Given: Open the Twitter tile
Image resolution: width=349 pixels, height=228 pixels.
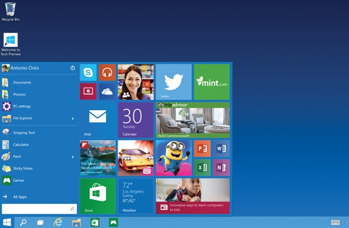Looking at the screenshot, I should (173, 82).
